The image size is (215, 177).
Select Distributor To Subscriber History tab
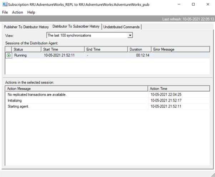click(76, 26)
